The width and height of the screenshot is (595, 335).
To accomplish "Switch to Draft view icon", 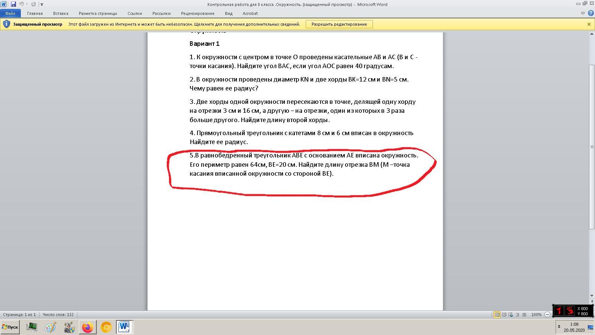I will 524,315.
